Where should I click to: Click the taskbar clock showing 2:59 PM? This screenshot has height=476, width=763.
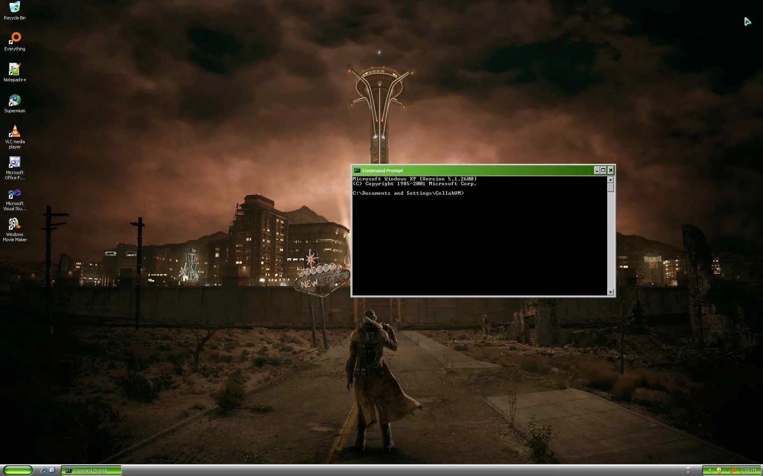click(x=748, y=470)
